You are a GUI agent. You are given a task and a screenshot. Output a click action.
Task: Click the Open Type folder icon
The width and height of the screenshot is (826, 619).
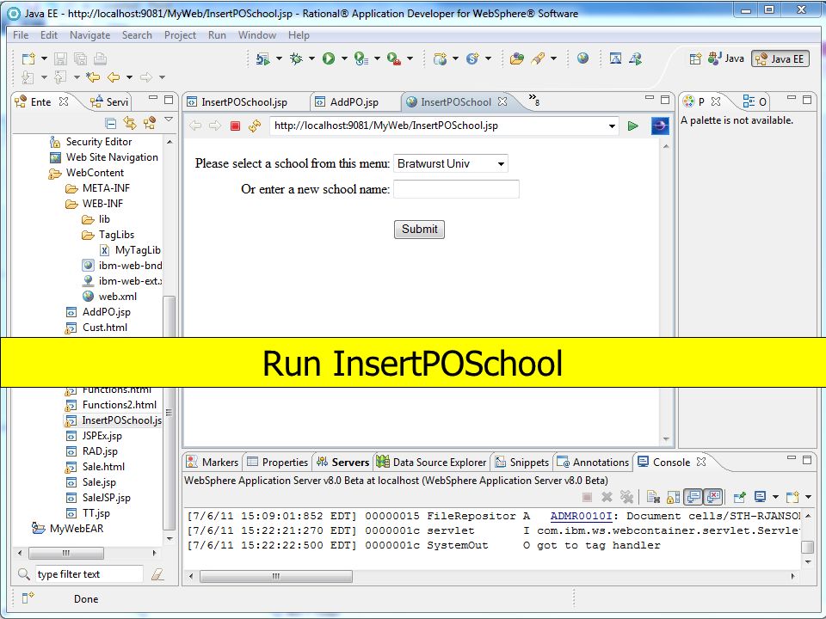tap(517, 58)
